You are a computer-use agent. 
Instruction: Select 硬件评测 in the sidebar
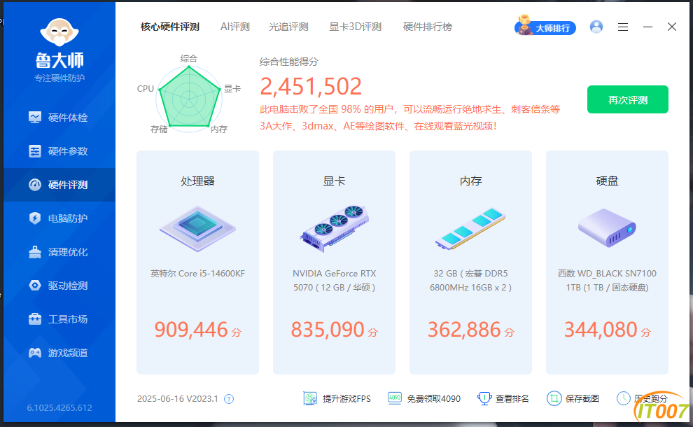[x=59, y=185]
